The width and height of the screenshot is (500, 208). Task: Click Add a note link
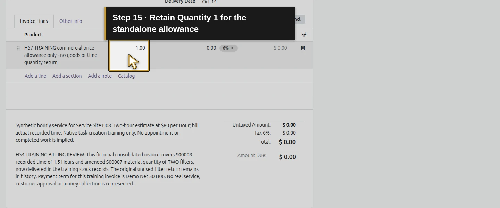(x=100, y=76)
